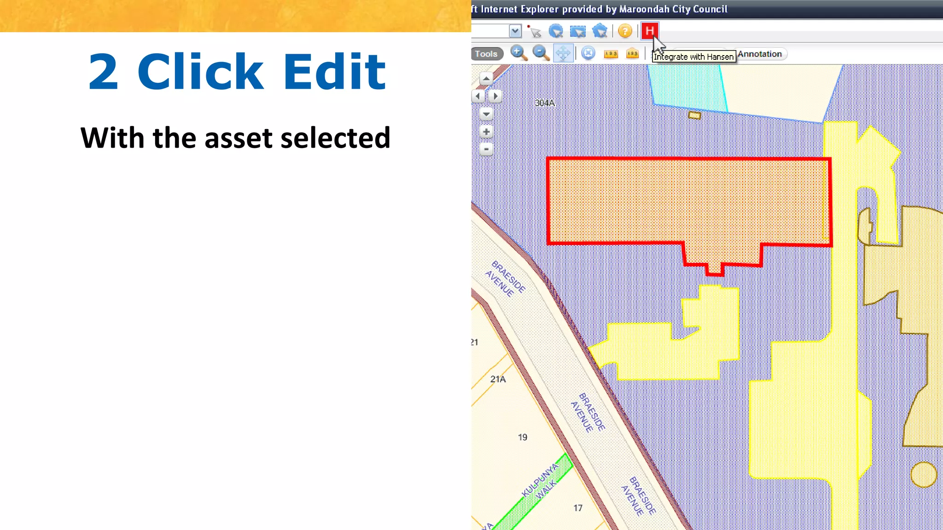
Task: Click the parcel number 19
Action: point(523,437)
